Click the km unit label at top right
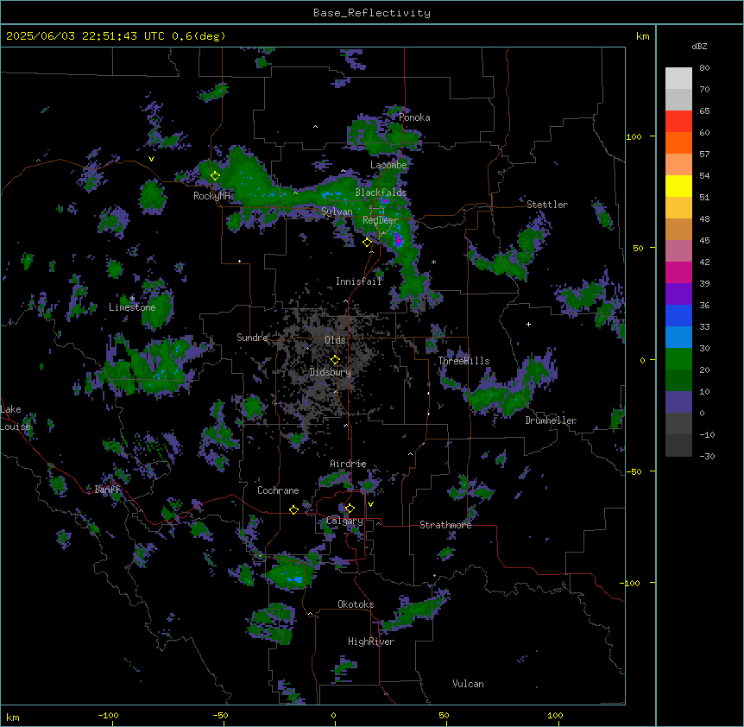Viewport: 744px width, 727px height. pyautogui.click(x=643, y=36)
